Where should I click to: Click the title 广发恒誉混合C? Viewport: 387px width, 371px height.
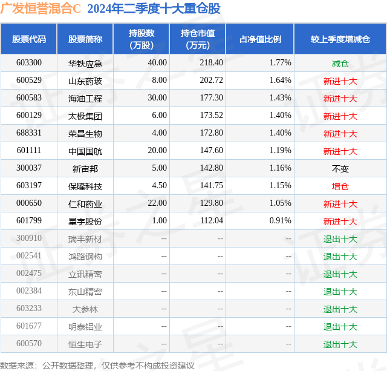41,8
